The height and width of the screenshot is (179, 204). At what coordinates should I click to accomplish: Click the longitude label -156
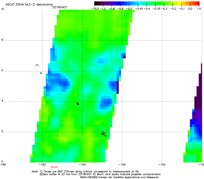click(122, 165)
